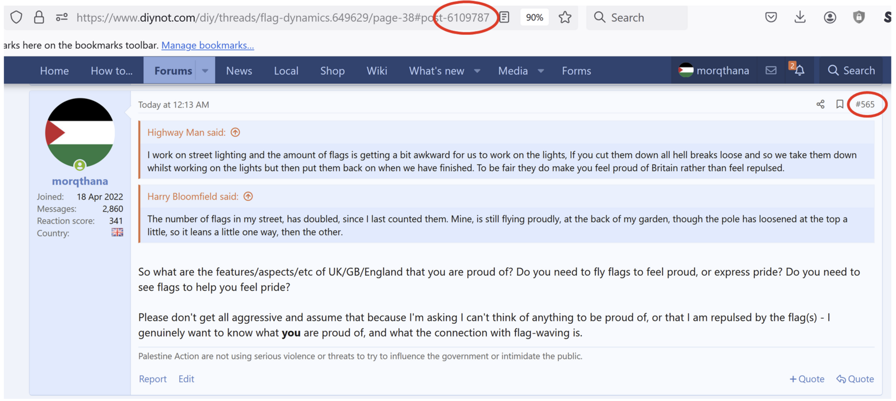Bookmark this post with the bookmark icon

[839, 105]
